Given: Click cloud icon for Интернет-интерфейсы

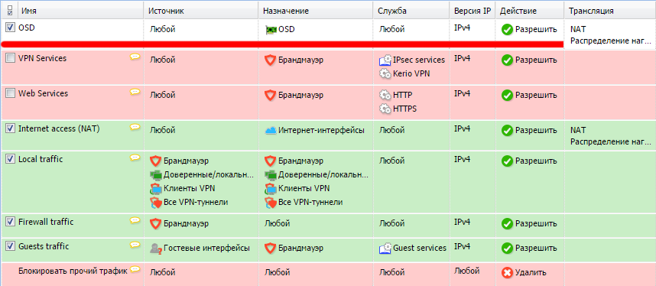Looking at the screenshot, I should click(x=271, y=131).
